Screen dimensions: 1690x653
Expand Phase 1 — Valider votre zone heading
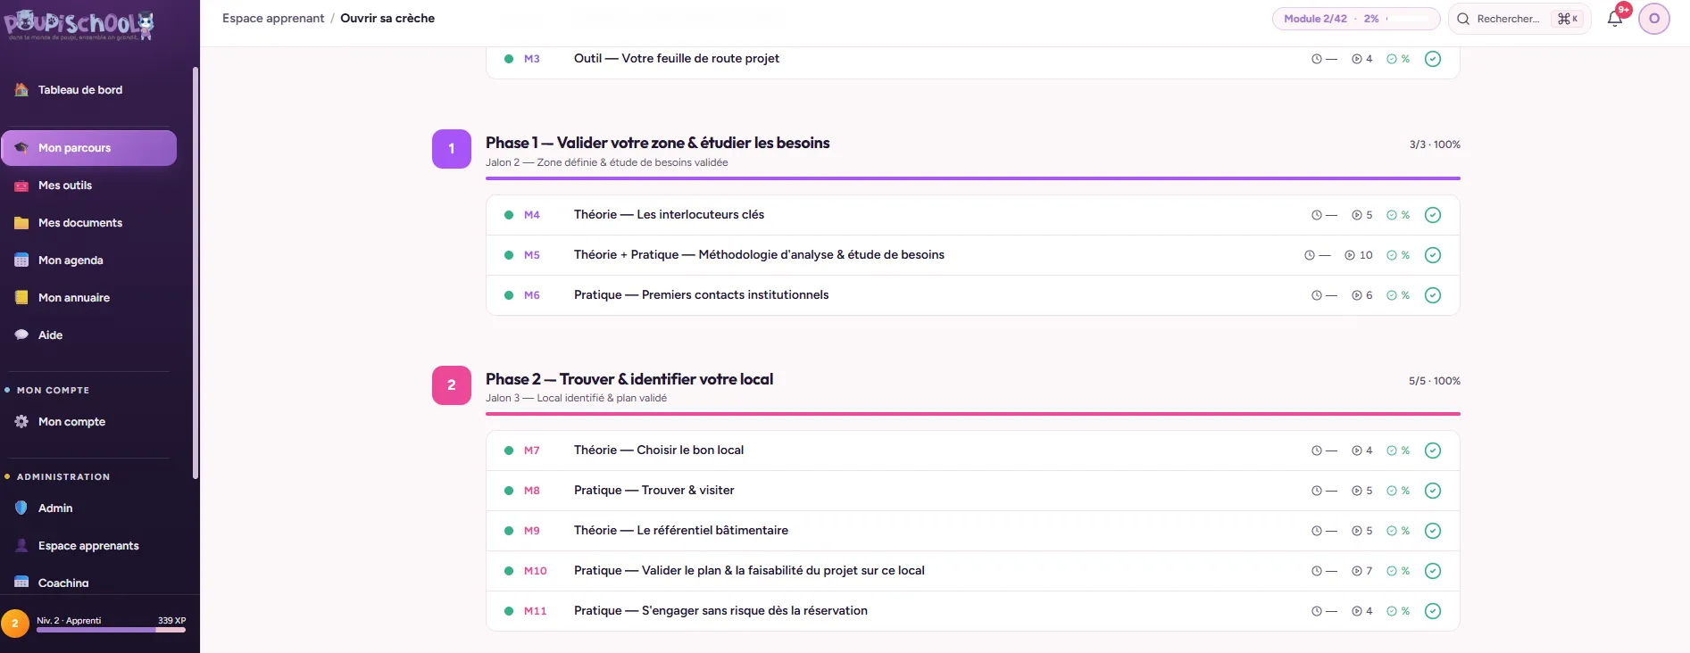pyautogui.click(x=658, y=143)
